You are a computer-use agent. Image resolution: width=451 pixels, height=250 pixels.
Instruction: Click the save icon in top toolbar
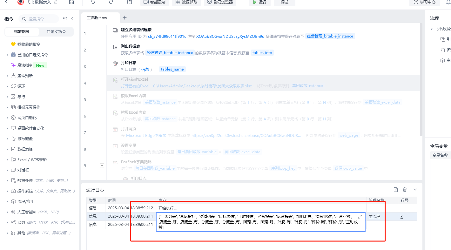(71, 2)
